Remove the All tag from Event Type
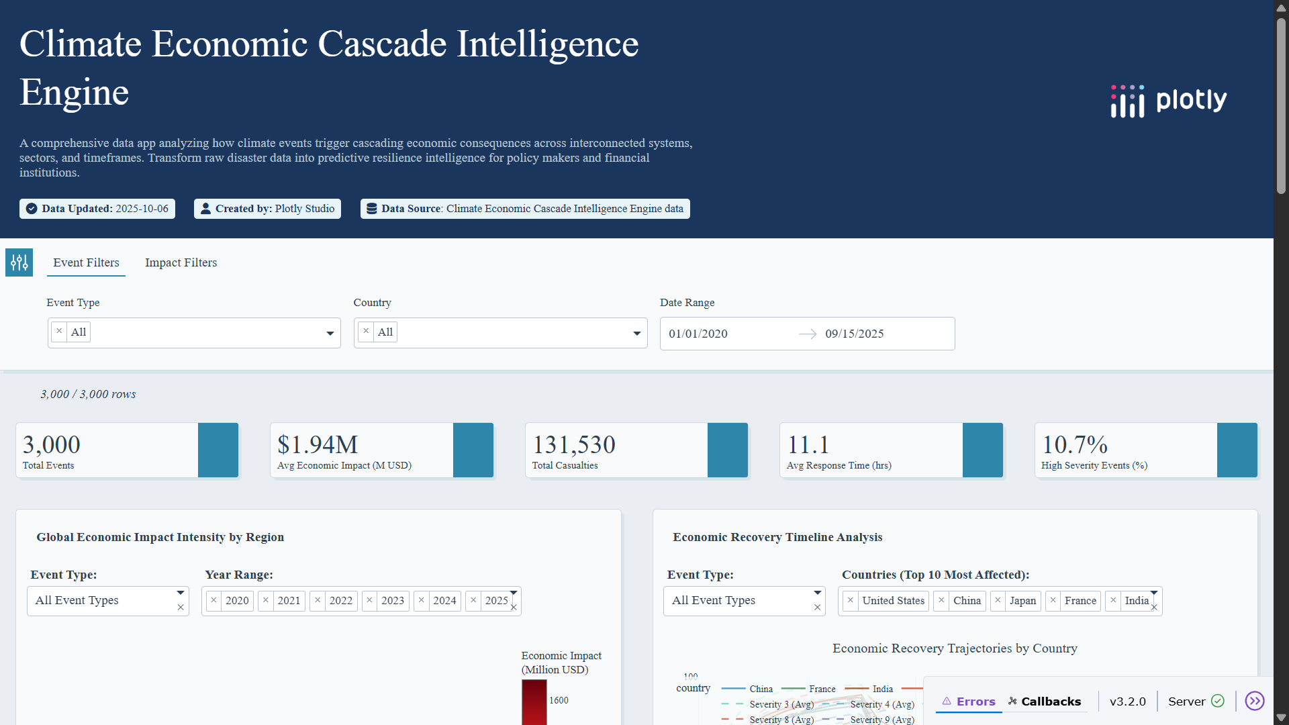1289x725 pixels. 59,332
